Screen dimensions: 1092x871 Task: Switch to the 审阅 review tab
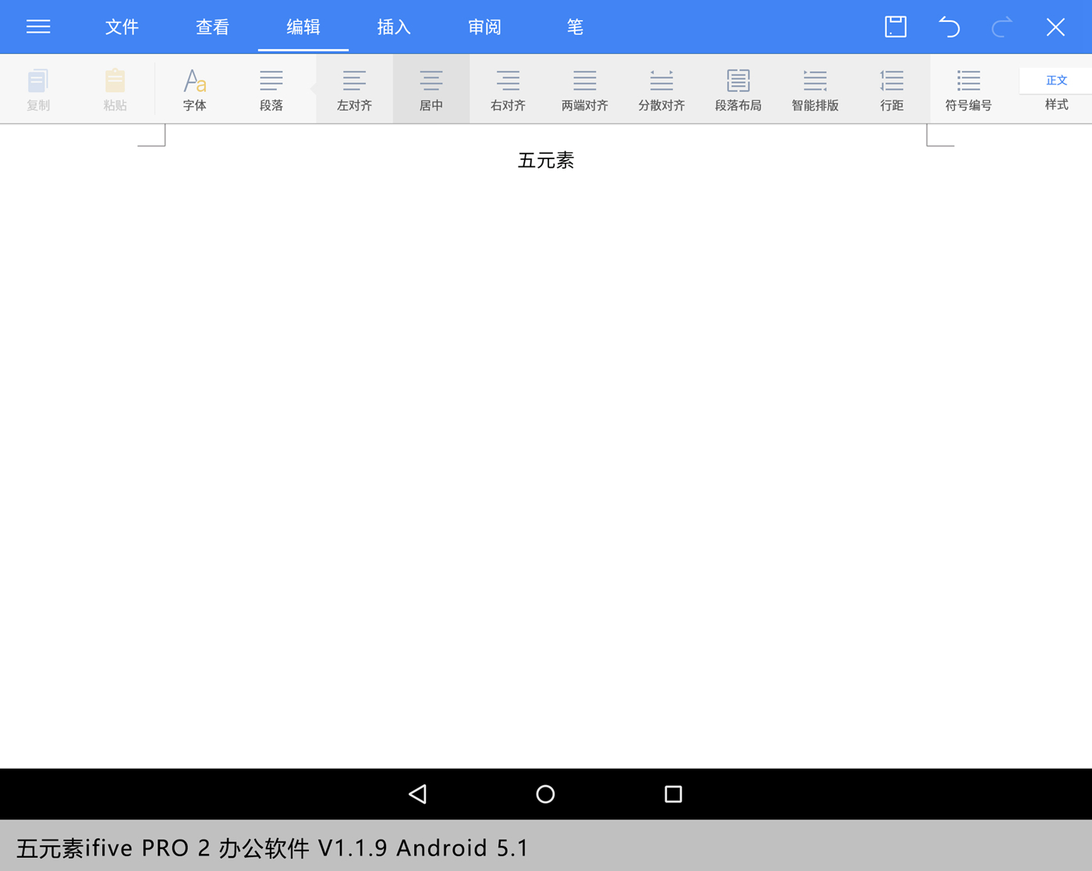484,27
